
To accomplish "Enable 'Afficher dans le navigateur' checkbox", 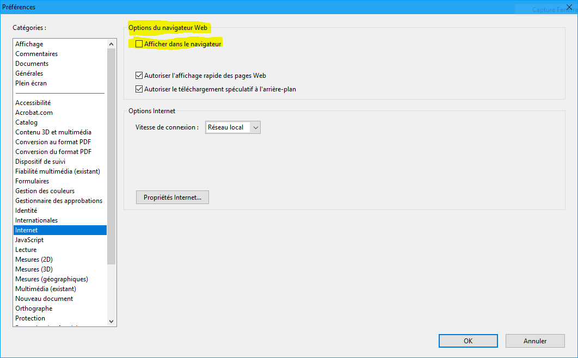I will (139, 44).
